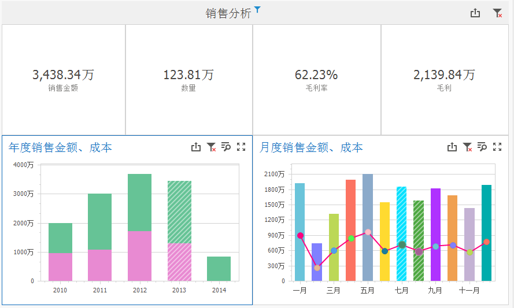Click the 年度销售金额、成本 chart title
This screenshot has height=308, width=514.
pyautogui.click(x=60, y=148)
